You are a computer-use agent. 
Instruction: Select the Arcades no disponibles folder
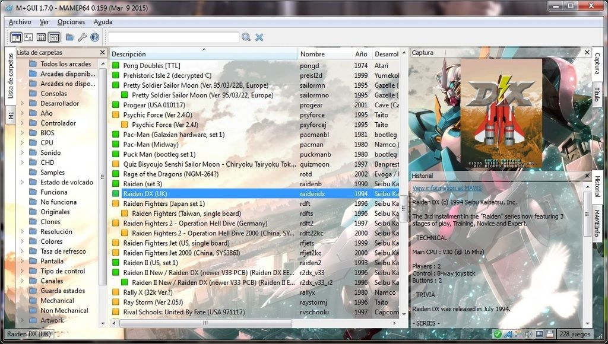point(68,84)
